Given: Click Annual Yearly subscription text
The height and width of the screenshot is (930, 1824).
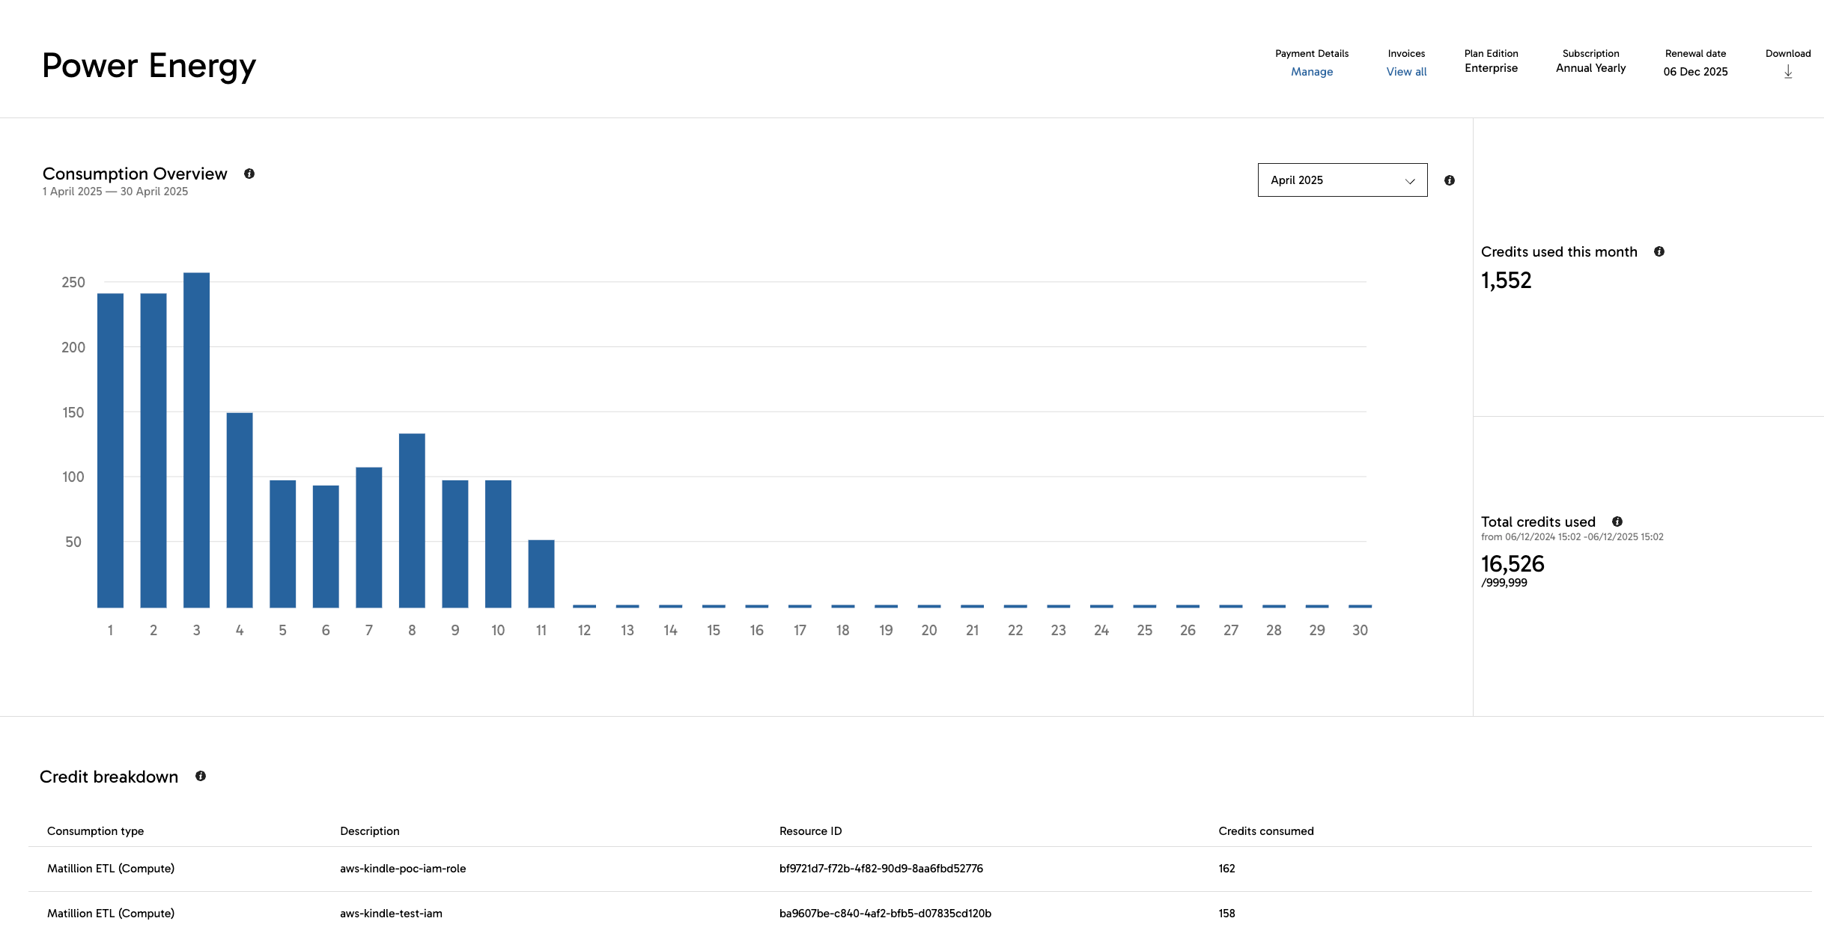Looking at the screenshot, I should click(1590, 68).
